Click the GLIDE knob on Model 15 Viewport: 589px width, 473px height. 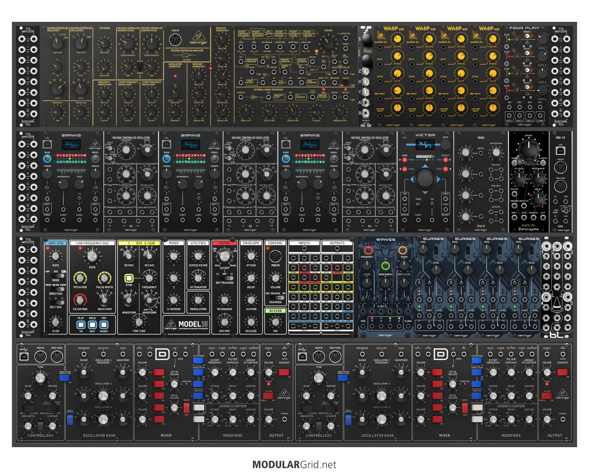(x=56, y=322)
